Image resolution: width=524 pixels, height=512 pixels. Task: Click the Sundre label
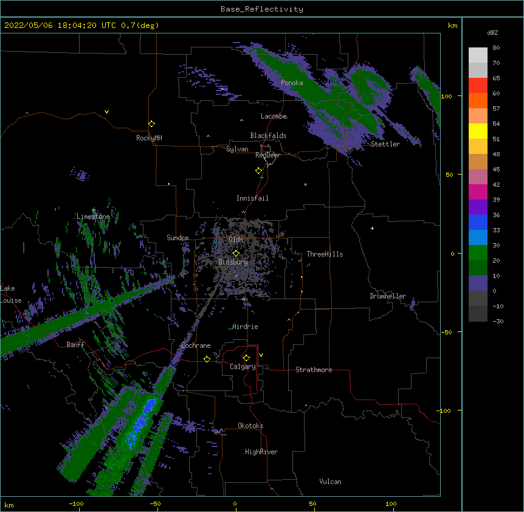tap(178, 238)
